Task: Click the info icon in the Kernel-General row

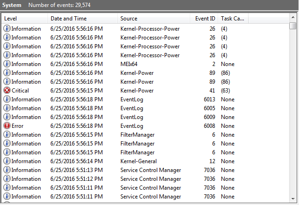Action: click(7, 161)
